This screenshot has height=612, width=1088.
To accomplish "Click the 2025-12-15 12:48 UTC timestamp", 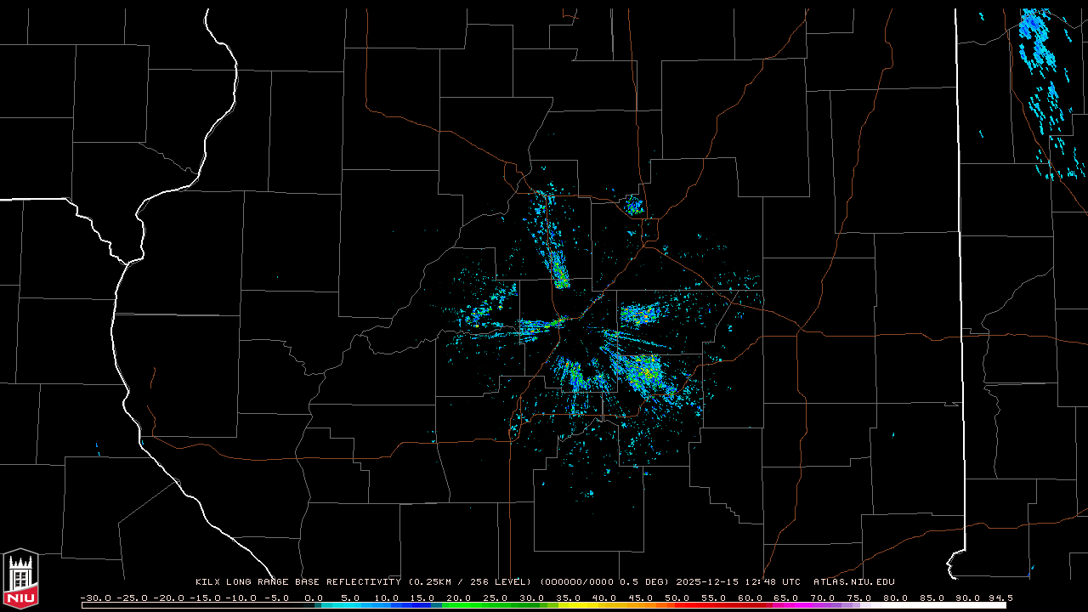I will point(738,582).
